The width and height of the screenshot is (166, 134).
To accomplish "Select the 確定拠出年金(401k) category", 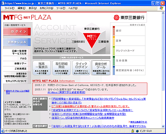I will (x=129, y=71).
